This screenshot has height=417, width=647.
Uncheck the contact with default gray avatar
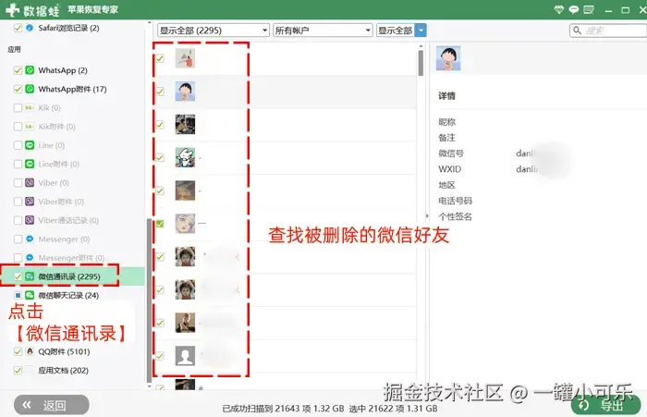coord(160,355)
